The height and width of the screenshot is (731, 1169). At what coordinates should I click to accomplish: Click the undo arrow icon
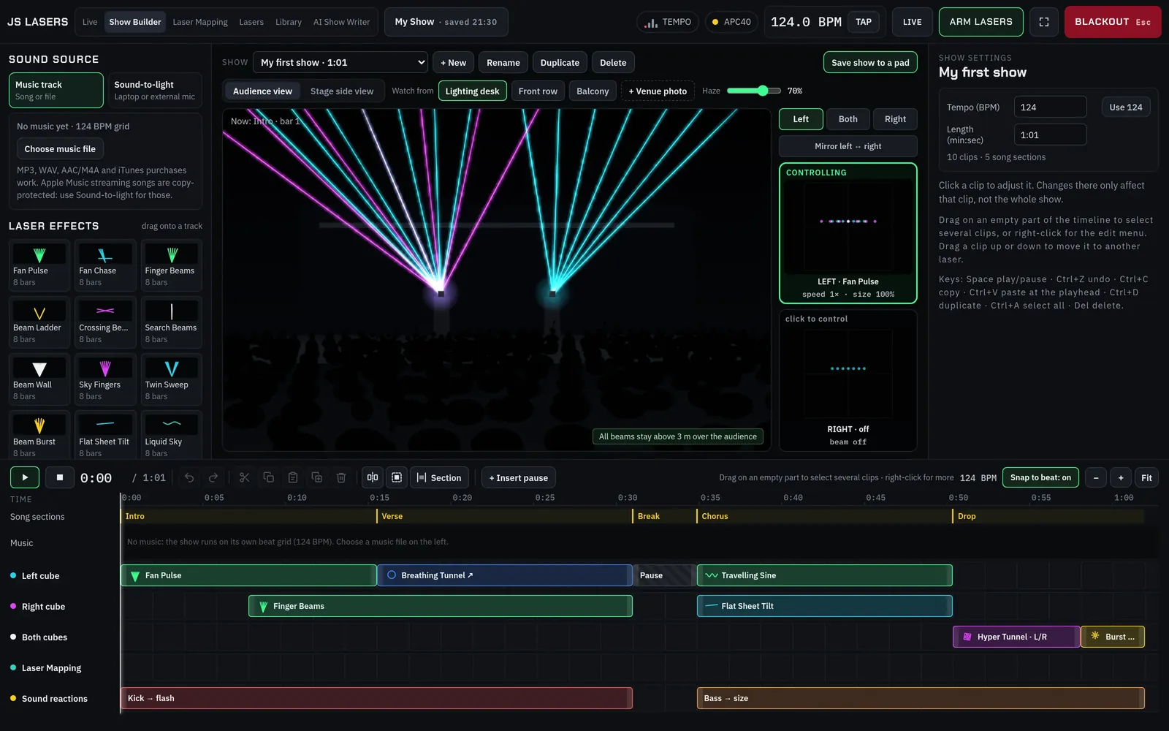189,477
